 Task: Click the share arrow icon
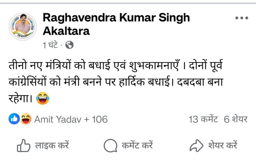pyautogui.click(x=196, y=146)
